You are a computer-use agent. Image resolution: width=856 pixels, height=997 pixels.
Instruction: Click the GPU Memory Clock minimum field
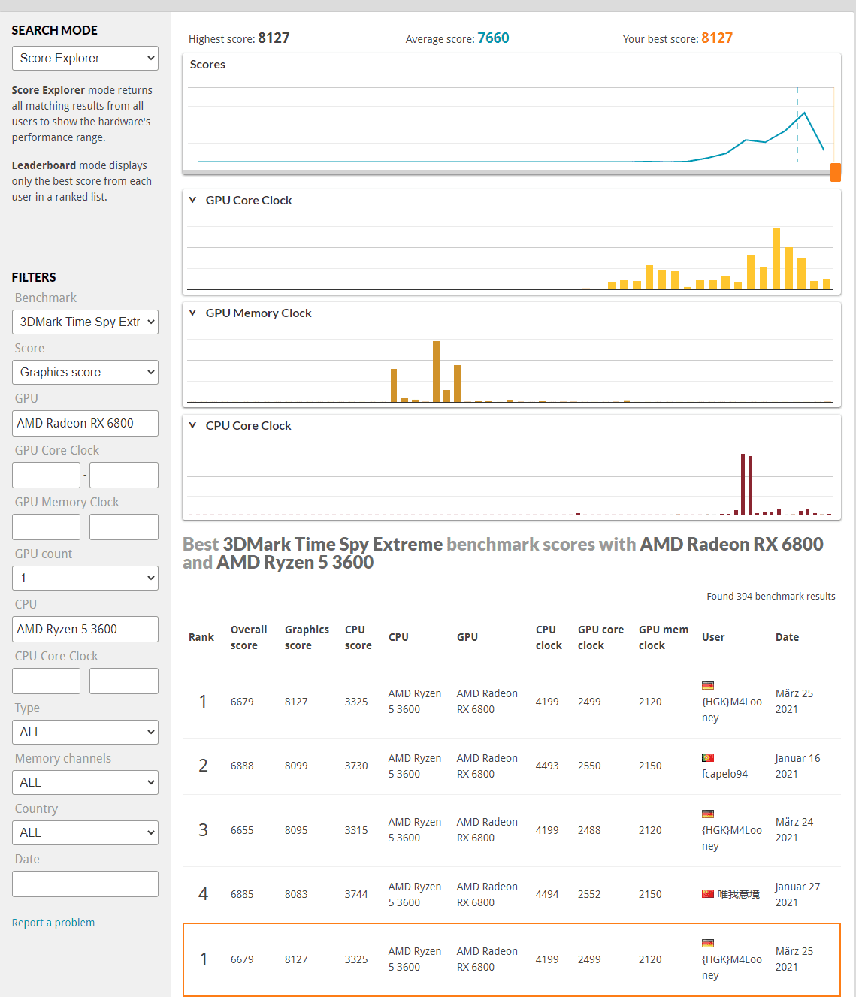46,527
